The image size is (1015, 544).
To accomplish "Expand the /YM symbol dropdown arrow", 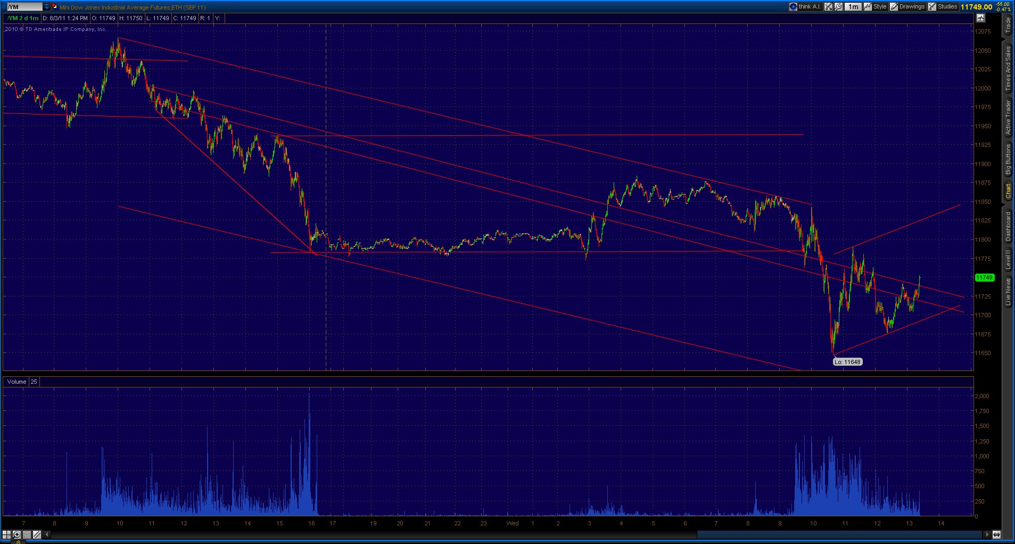I will (x=47, y=7).
